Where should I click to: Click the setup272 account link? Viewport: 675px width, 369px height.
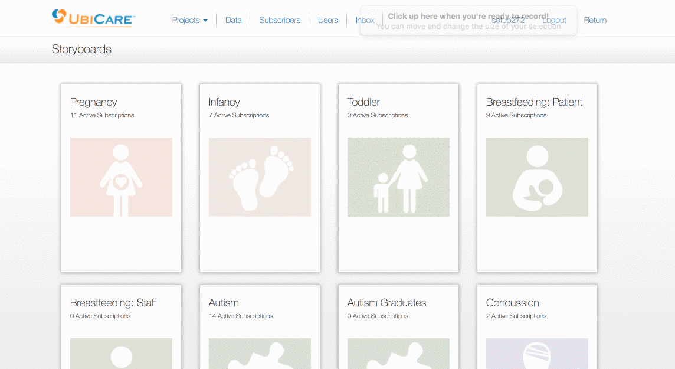click(x=508, y=20)
